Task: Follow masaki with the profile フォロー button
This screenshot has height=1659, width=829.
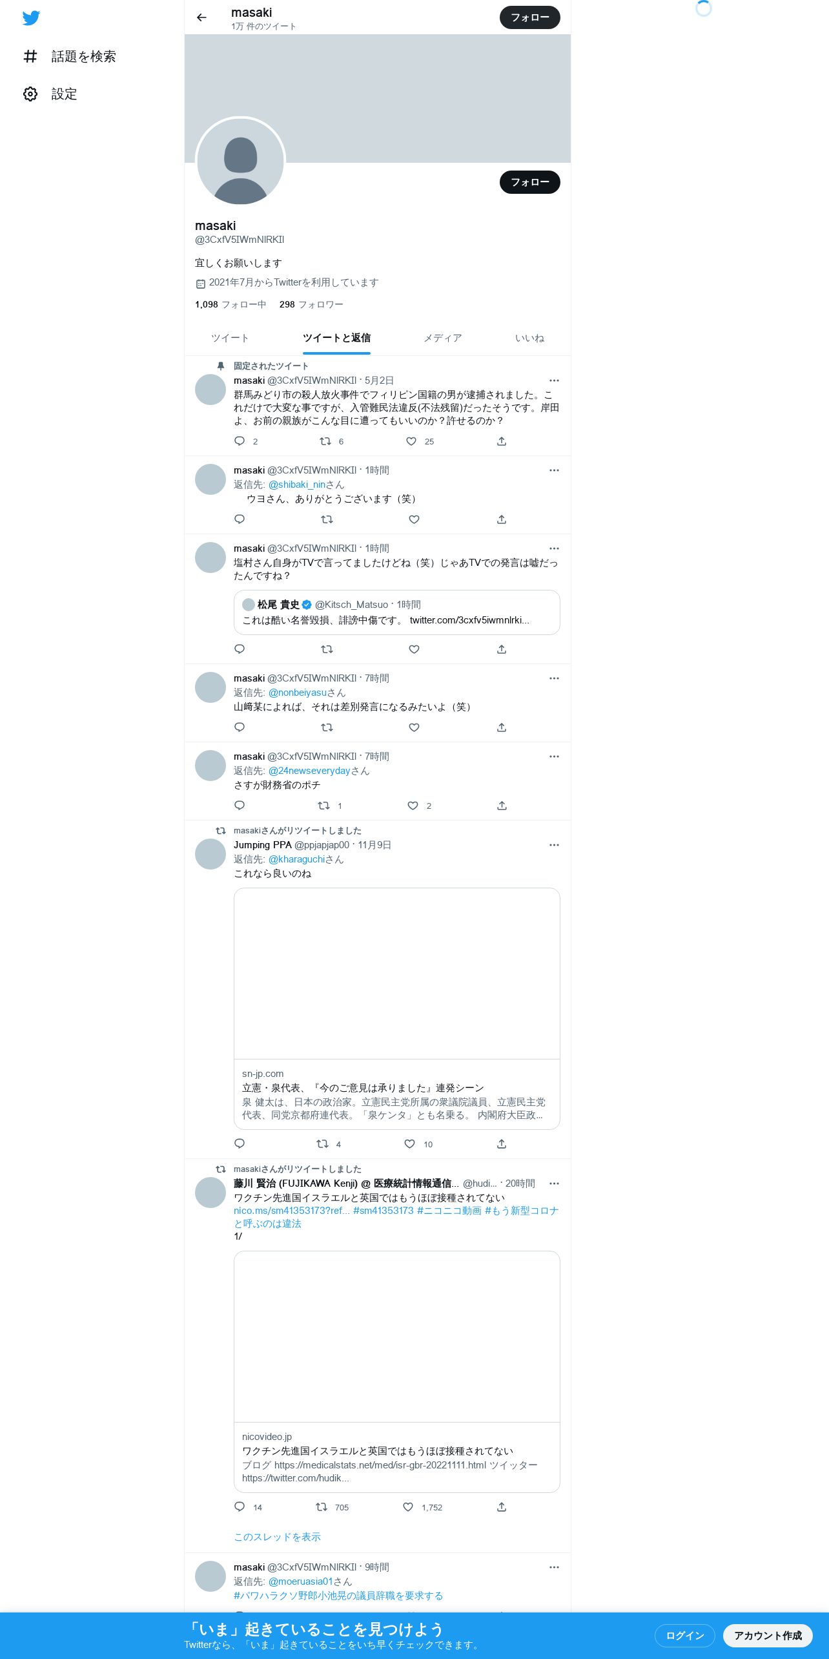Action: (530, 182)
